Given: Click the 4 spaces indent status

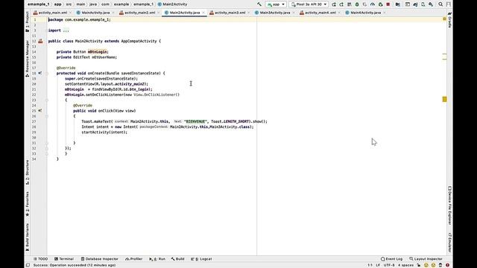Looking at the screenshot, I should point(405,265).
